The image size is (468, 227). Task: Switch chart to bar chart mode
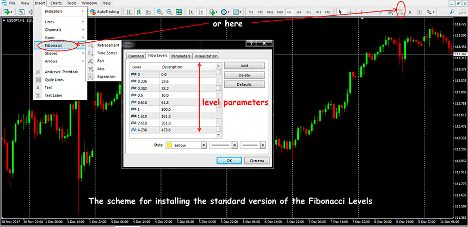[x=129, y=12]
